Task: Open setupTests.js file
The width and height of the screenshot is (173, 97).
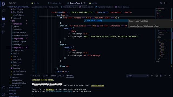Action: [18, 74]
